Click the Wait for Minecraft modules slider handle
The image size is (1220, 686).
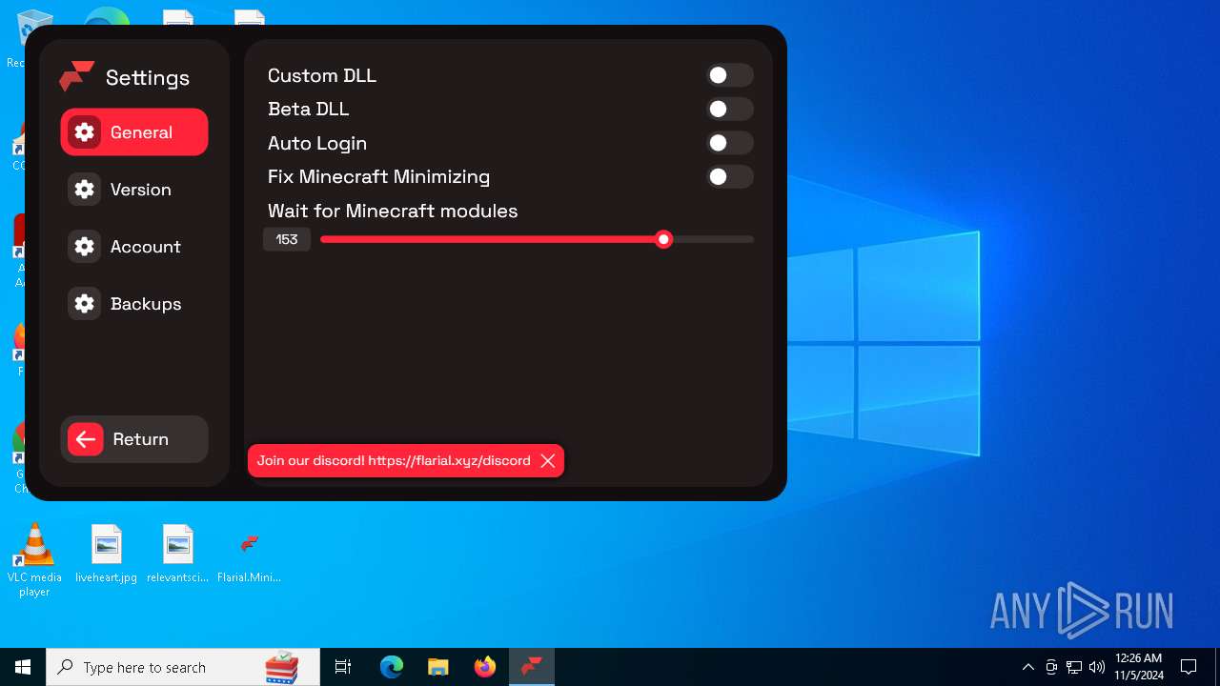664,239
